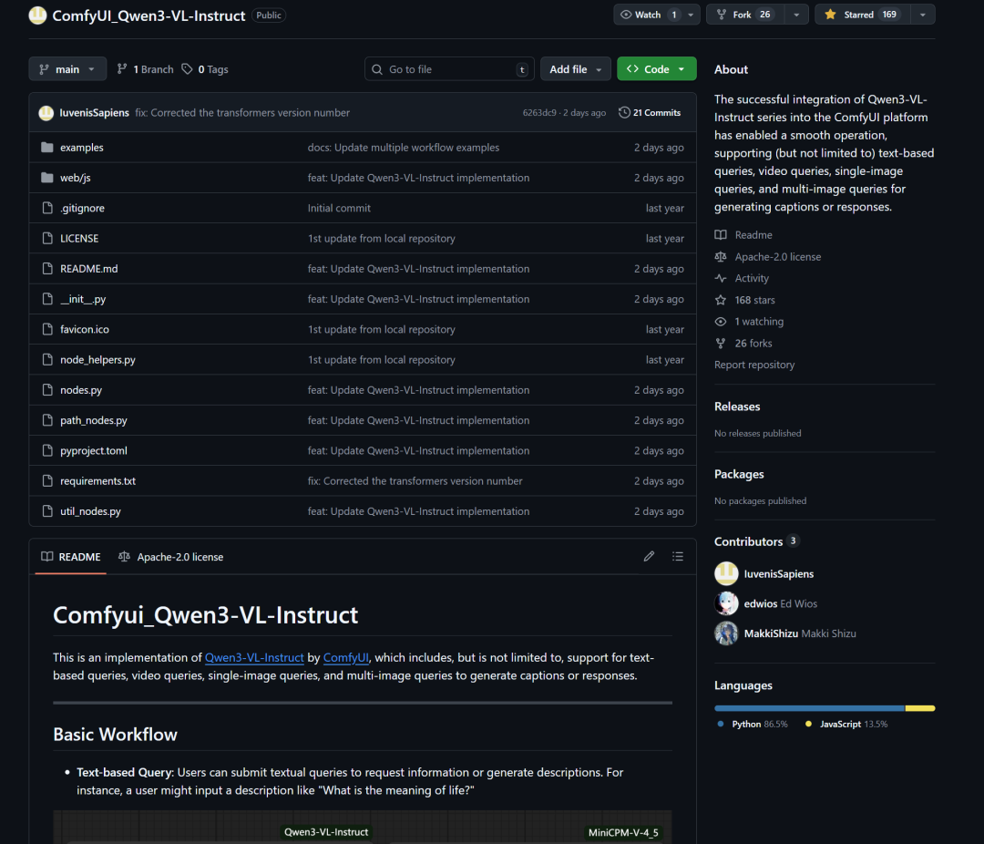Expand the green Code dropdown
Image resolution: width=984 pixels, height=844 pixels.
pos(656,69)
